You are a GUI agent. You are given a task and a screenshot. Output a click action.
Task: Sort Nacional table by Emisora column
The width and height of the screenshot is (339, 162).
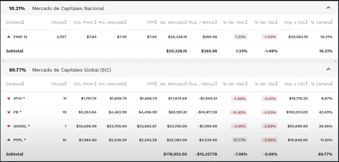[x=15, y=23]
